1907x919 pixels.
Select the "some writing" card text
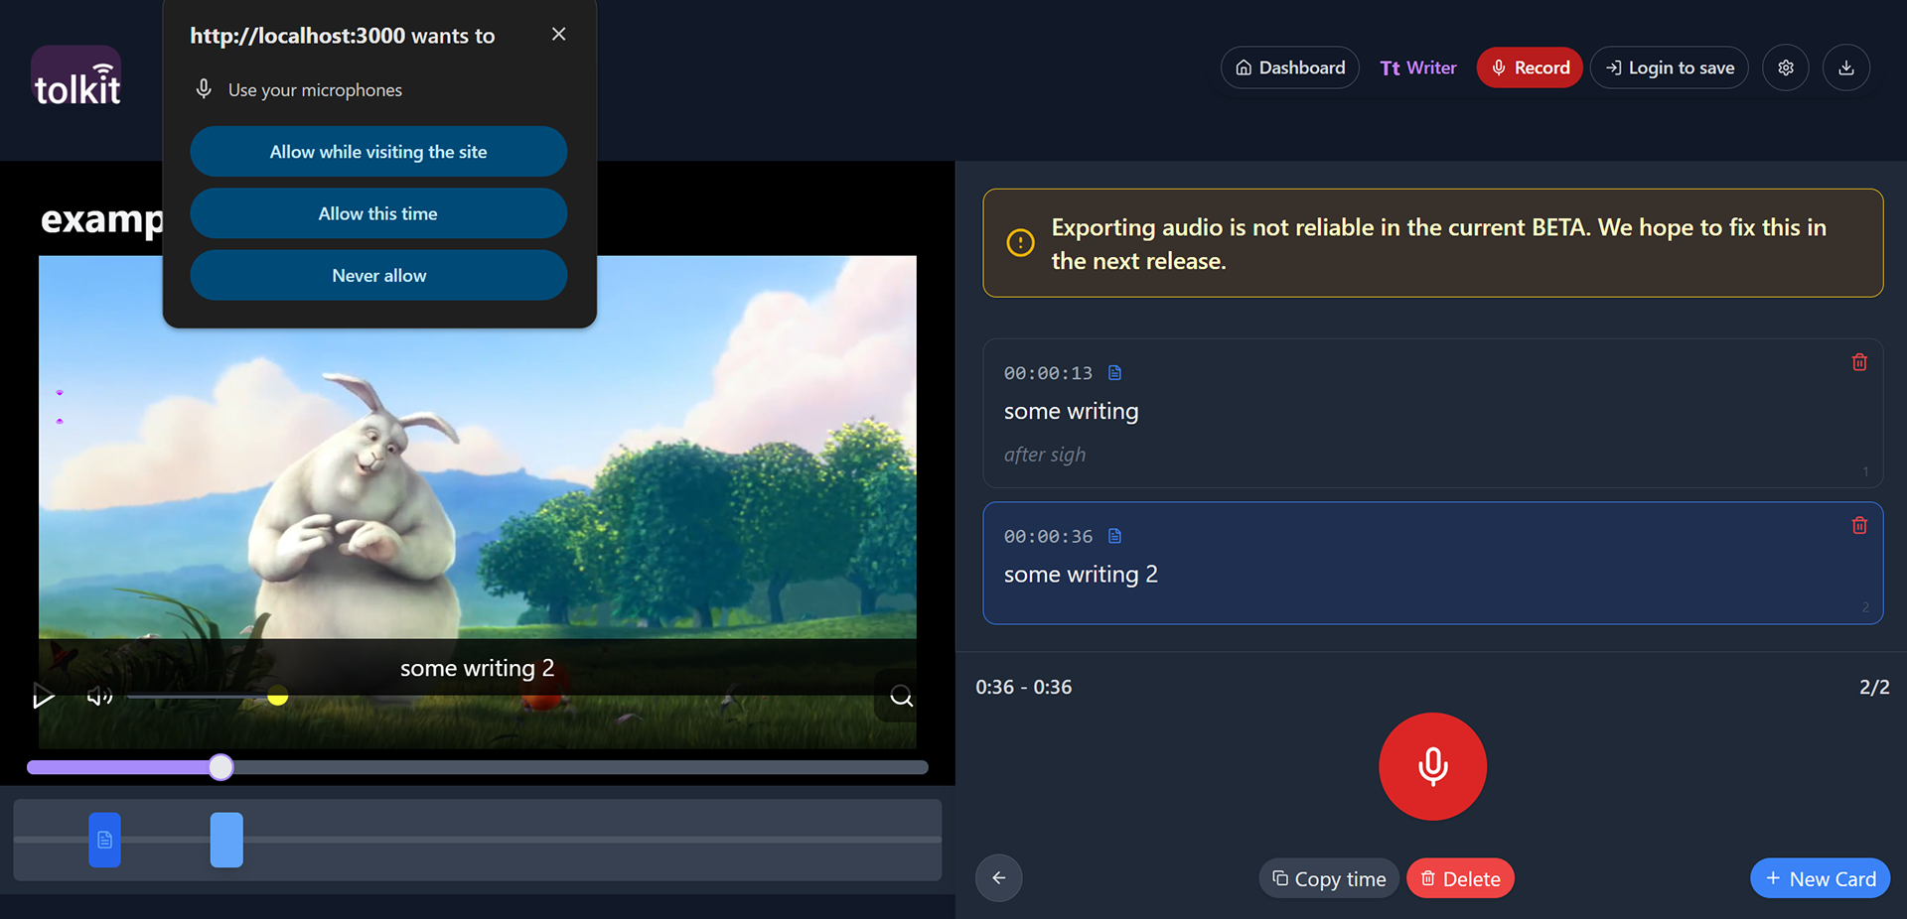(x=1071, y=411)
